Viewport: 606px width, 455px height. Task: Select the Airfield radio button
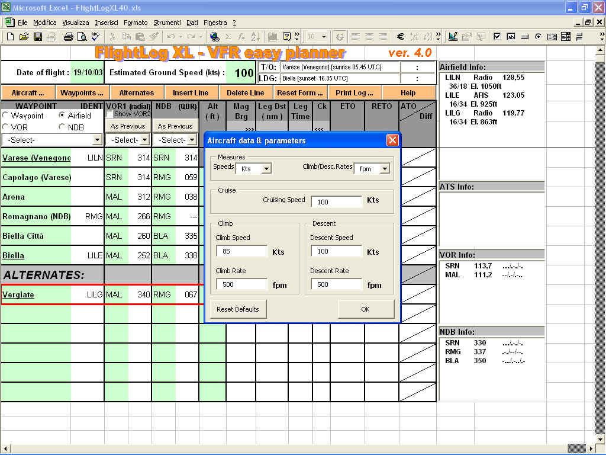coord(62,116)
